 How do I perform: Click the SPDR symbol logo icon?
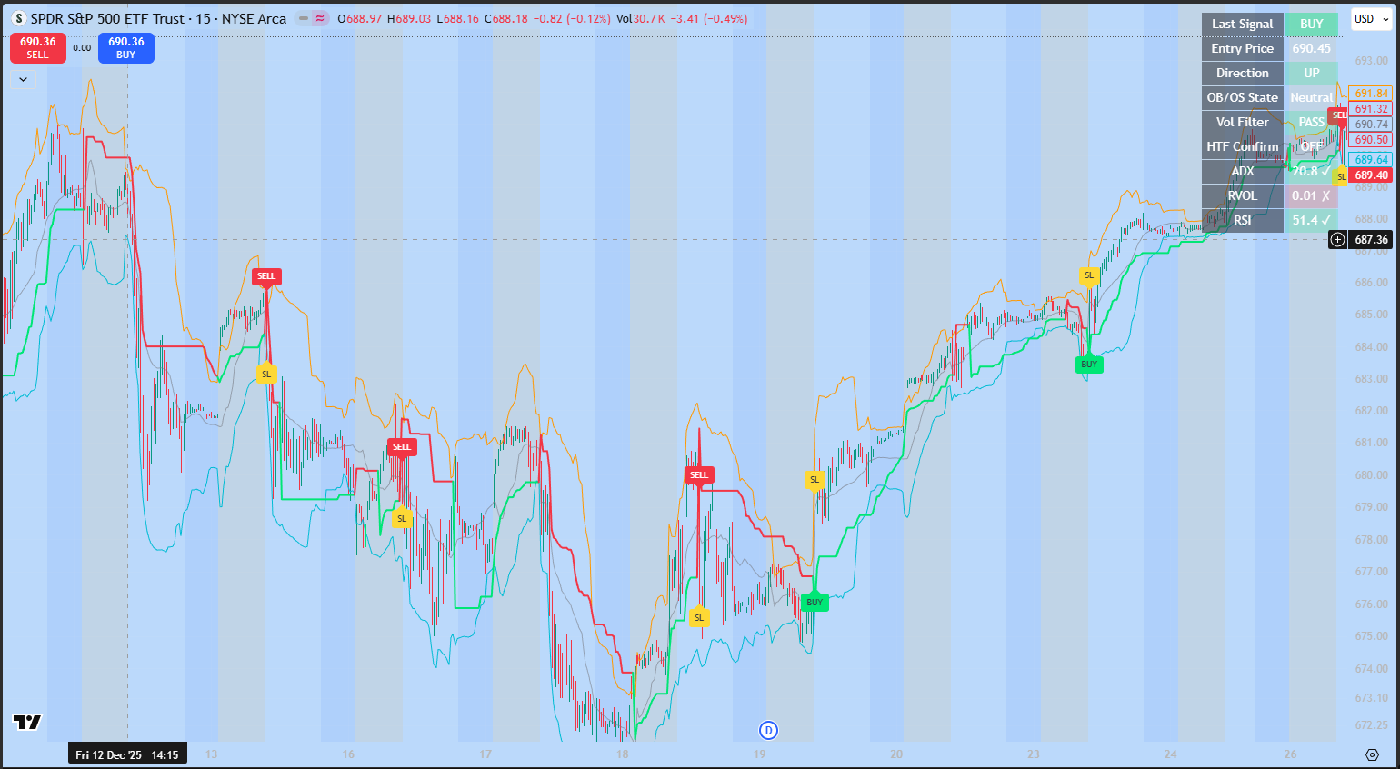pyautogui.click(x=18, y=18)
